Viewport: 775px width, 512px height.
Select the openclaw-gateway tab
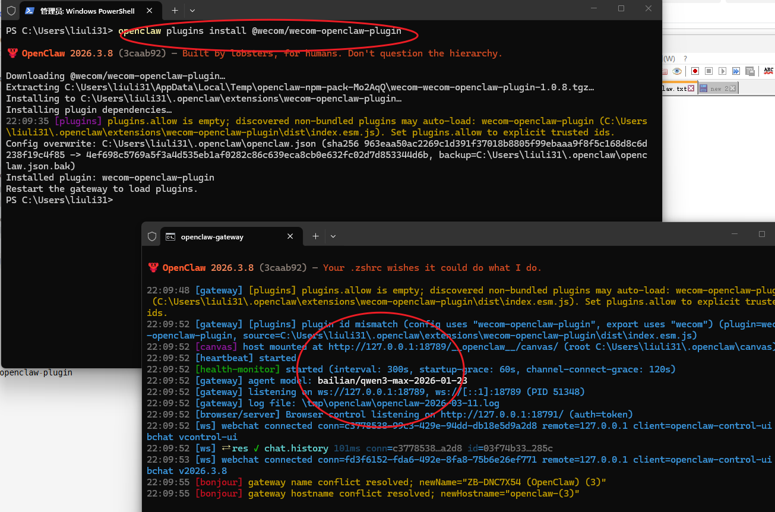click(231, 236)
